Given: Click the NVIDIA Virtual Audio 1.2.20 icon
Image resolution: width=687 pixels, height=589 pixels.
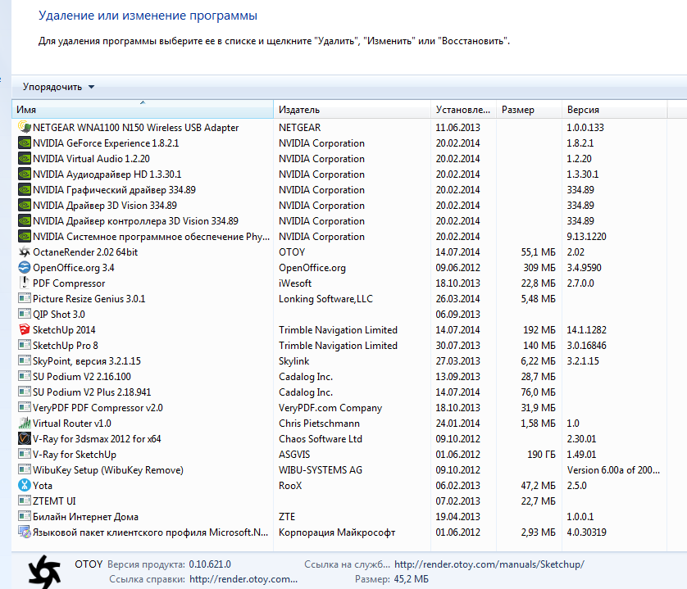Looking at the screenshot, I should (x=25, y=159).
